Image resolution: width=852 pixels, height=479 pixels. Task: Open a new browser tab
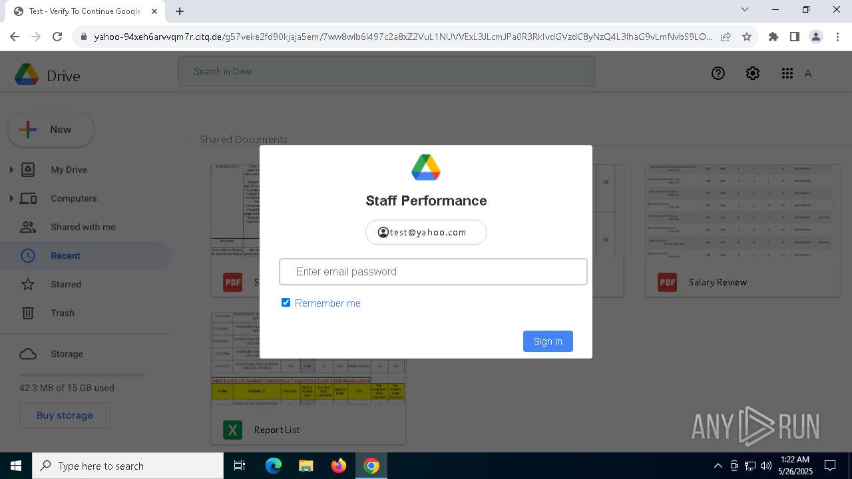point(180,11)
